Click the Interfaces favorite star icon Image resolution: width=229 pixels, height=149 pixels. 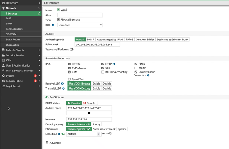coord(39,13)
